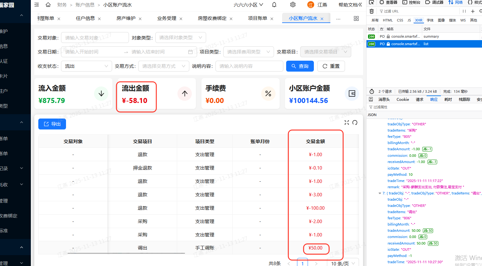Open the 10 条/页 page size selector

click(x=343, y=263)
